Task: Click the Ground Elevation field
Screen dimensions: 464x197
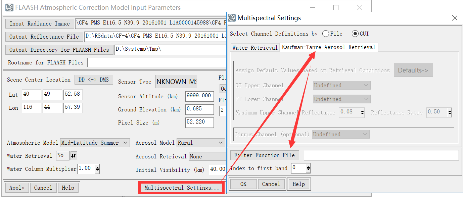Action: 199,109
